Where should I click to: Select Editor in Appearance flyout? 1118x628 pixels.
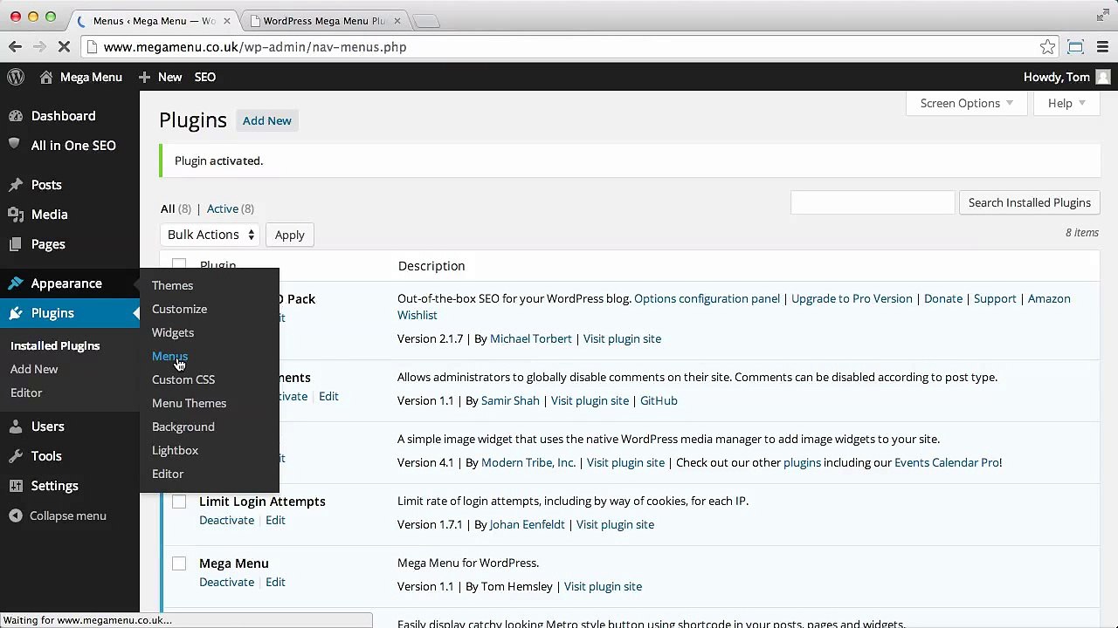coord(168,474)
